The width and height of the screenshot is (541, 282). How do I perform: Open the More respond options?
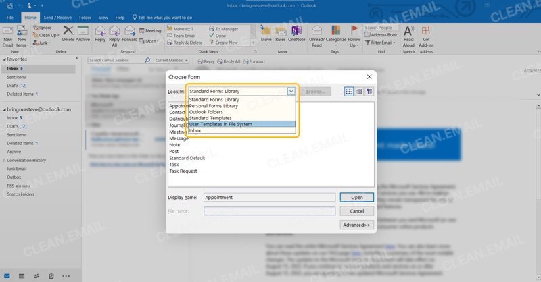pyautogui.click(x=149, y=41)
